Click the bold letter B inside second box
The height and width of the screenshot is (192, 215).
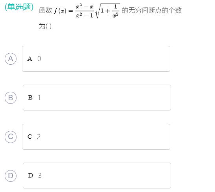(x=30, y=98)
